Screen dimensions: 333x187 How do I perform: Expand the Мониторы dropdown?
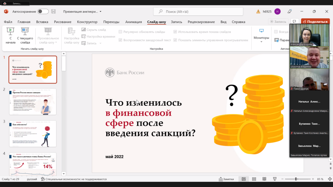[x=261, y=42]
